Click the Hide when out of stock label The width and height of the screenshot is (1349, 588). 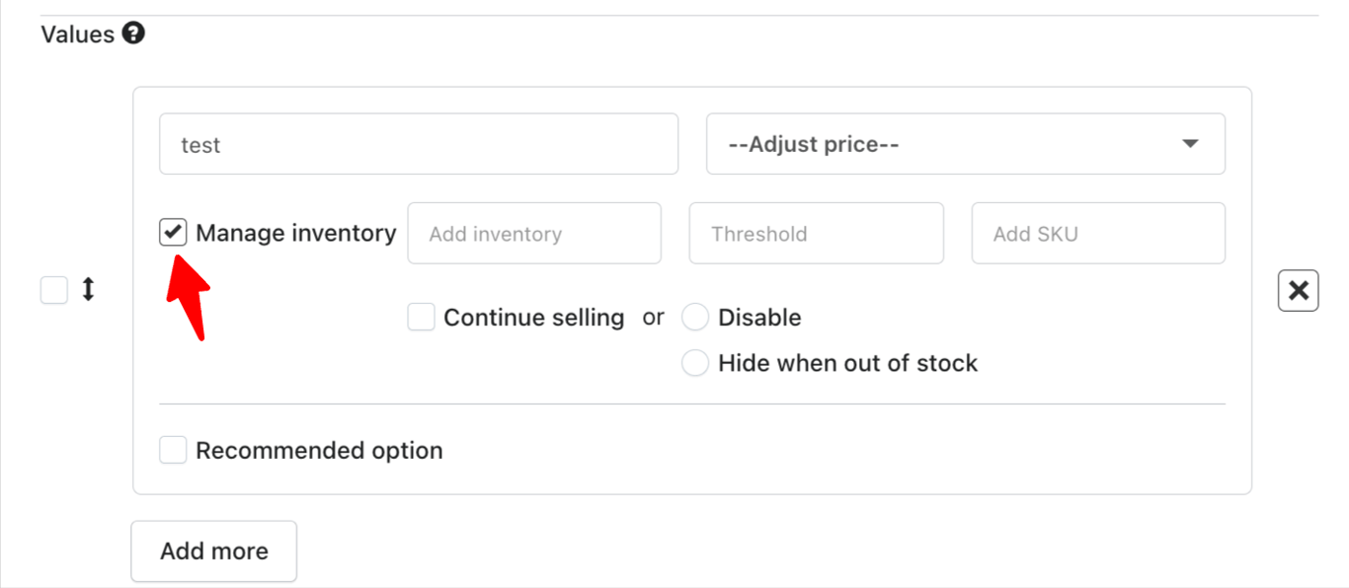pyautogui.click(x=847, y=363)
